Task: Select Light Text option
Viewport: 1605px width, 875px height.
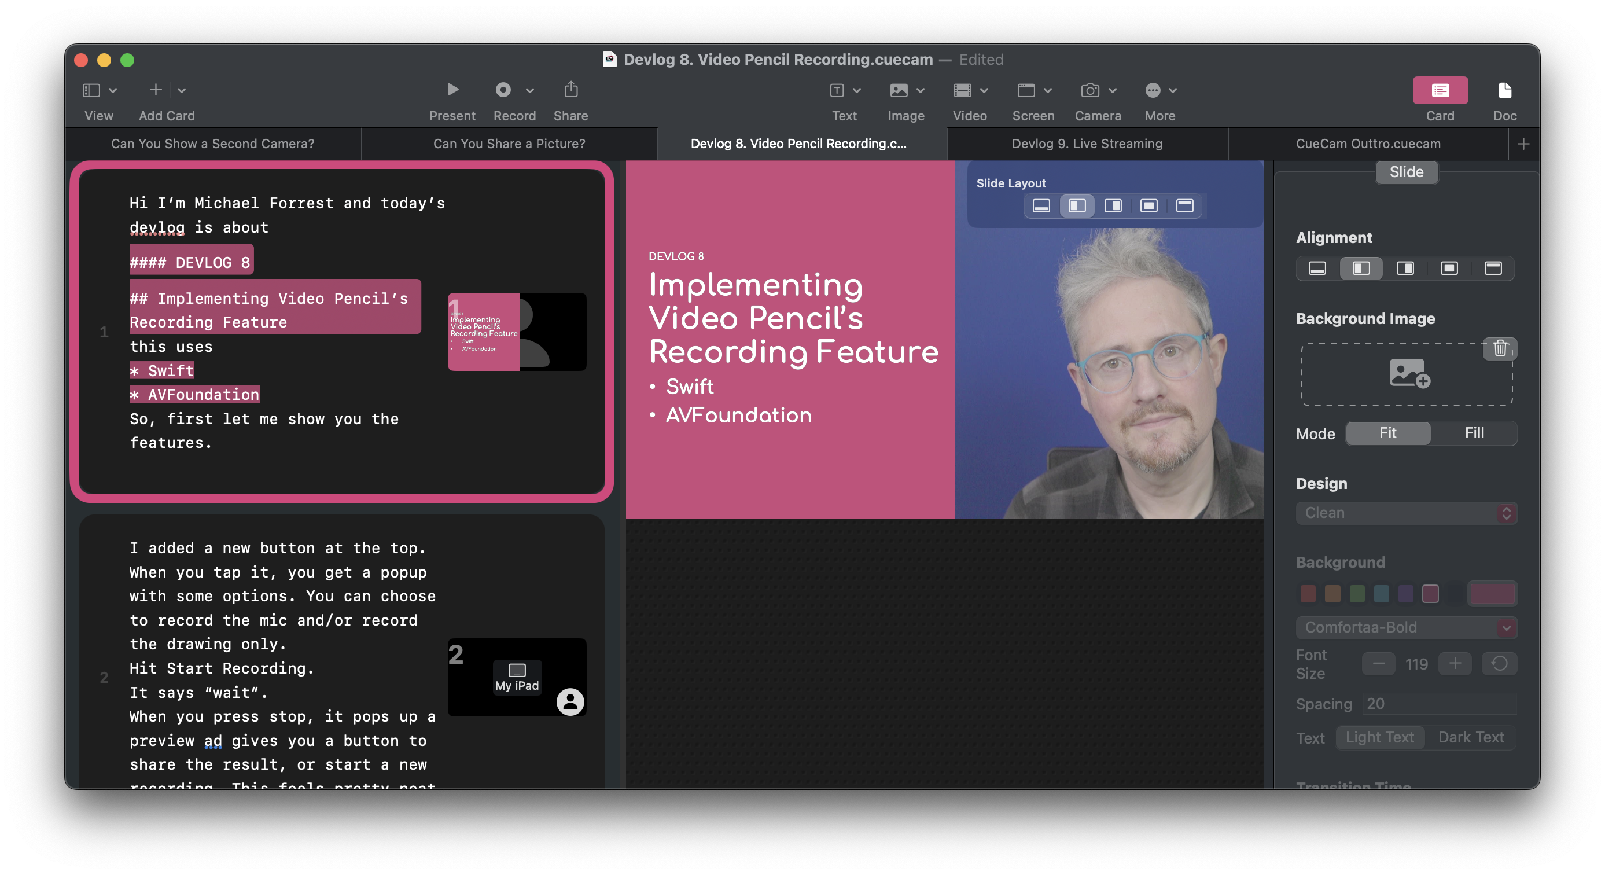Action: point(1379,738)
